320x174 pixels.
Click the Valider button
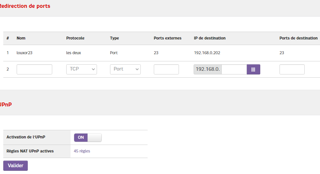coord(15,166)
